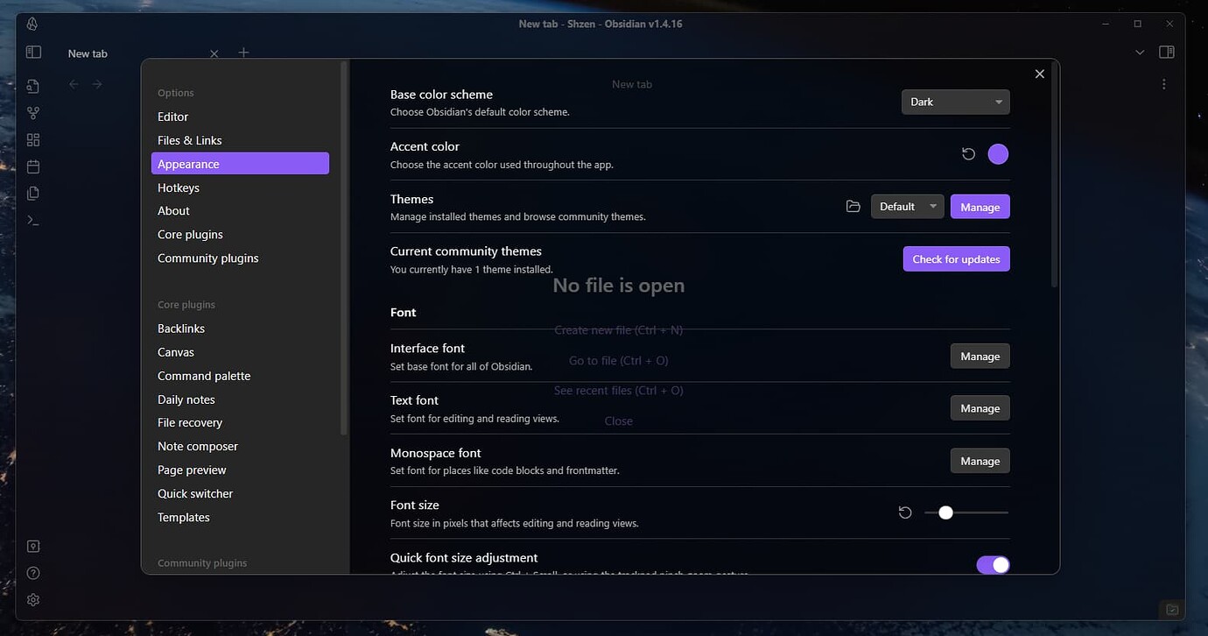Screen dimensions: 1208x636
Task: Select the Community plugins settings section
Action: pyautogui.click(x=207, y=258)
